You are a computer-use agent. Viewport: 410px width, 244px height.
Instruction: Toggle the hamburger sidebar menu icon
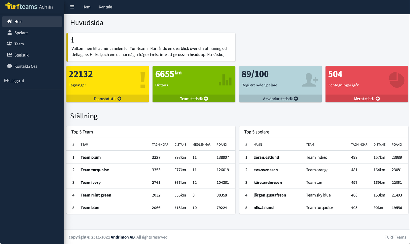point(72,7)
